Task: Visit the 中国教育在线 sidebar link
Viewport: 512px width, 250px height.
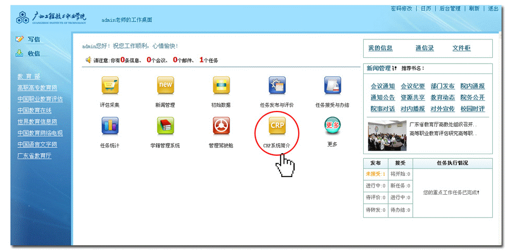Action: [x=34, y=110]
